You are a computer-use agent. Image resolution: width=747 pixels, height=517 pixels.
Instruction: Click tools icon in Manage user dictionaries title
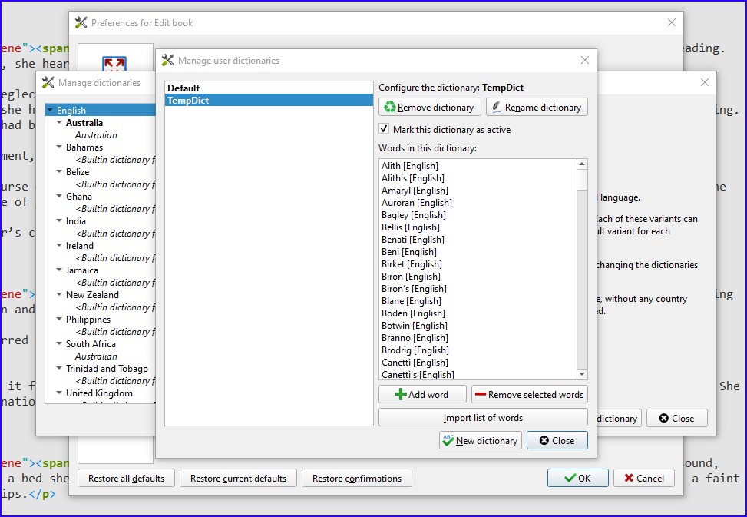tap(167, 60)
